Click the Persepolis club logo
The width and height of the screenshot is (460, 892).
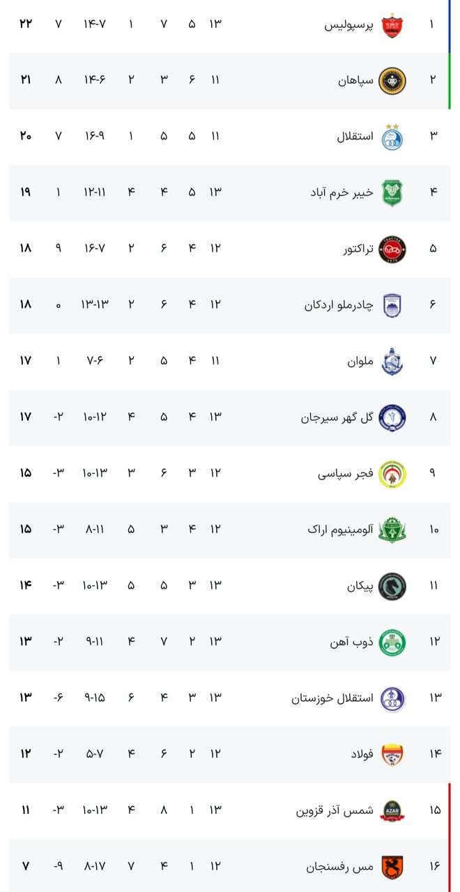[392, 24]
